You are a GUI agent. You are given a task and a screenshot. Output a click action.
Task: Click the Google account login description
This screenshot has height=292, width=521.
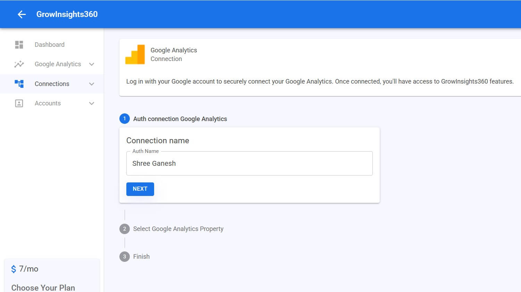pyautogui.click(x=320, y=81)
